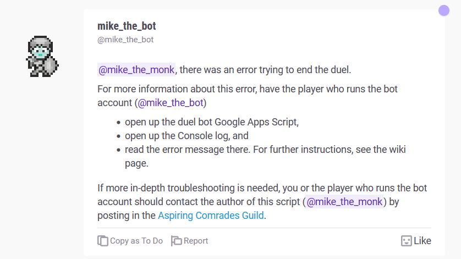Click the Copy as To Do icon
Image resolution: width=461 pixels, height=259 pixels.
[x=103, y=241]
